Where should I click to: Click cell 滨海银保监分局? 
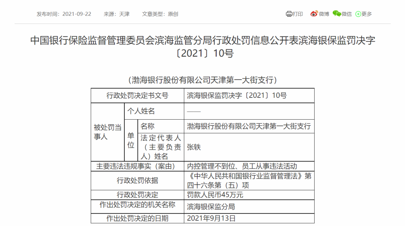pos(249,207)
